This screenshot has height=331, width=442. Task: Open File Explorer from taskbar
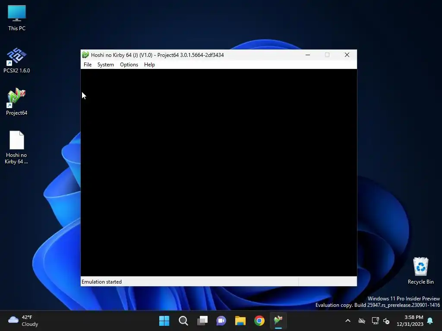[x=240, y=321]
